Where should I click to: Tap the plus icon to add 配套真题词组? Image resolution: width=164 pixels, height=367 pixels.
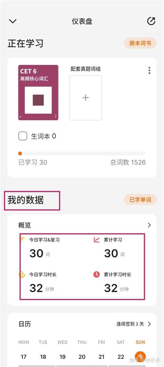(x=85, y=97)
